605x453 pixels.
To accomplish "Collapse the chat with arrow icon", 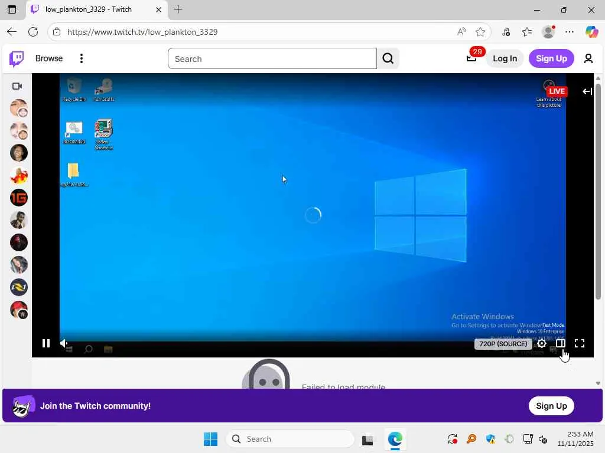I will click(x=587, y=91).
